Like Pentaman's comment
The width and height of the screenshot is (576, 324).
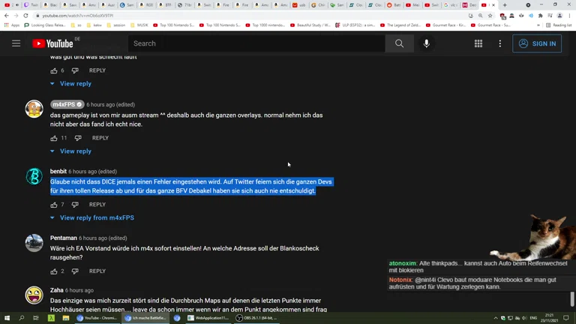[x=54, y=271]
